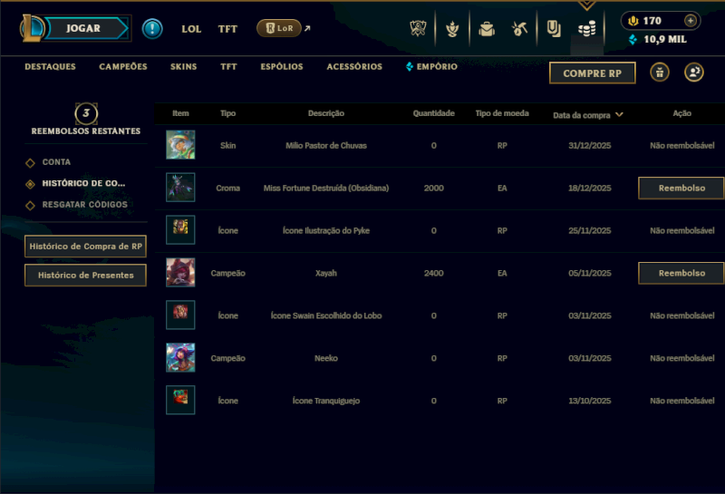Click the date 18/12/2025
This screenshot has width=725, height=494.
590,189
